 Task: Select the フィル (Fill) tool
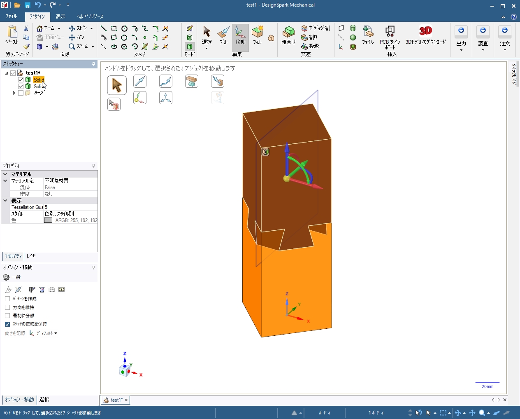(257, 35)
